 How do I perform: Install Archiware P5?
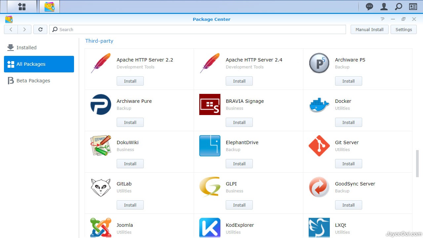[x=349, y=81]
